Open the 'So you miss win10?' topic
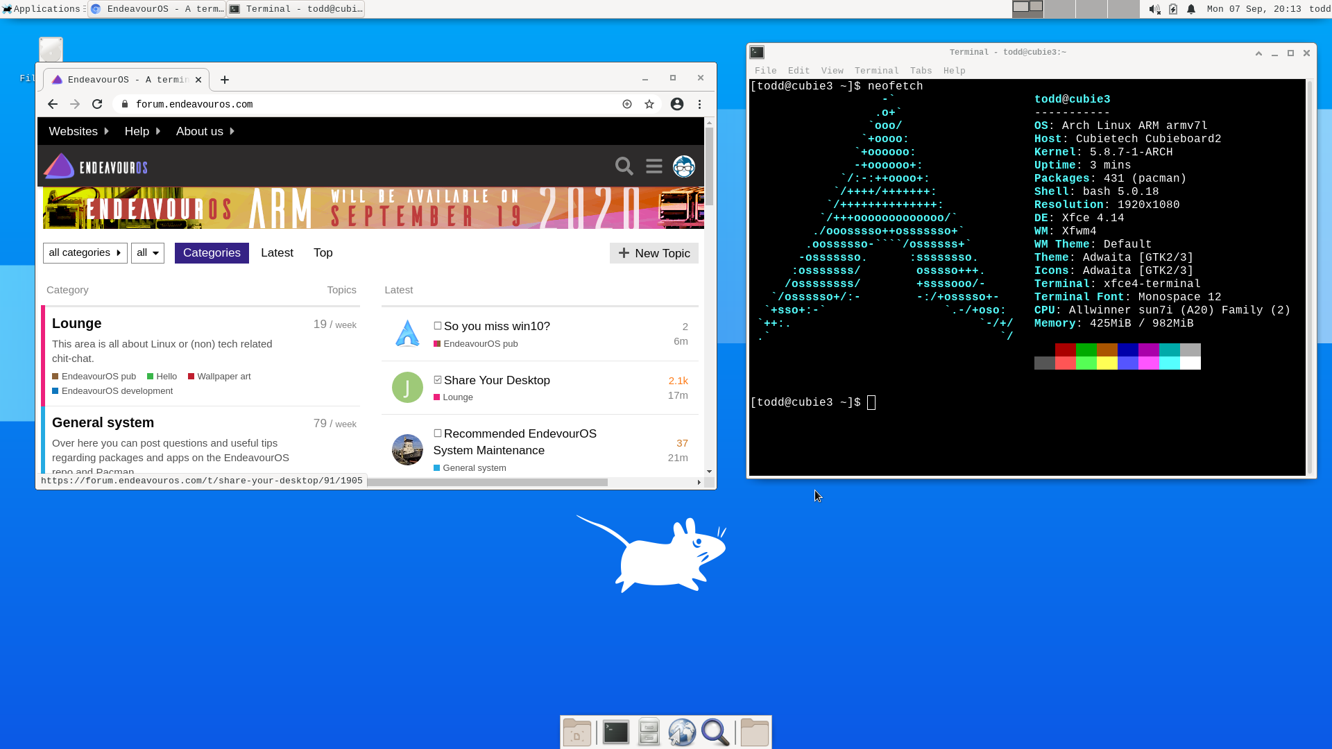Image resolution: width=1332 pixels, height=749 pixels. (497, 326)
